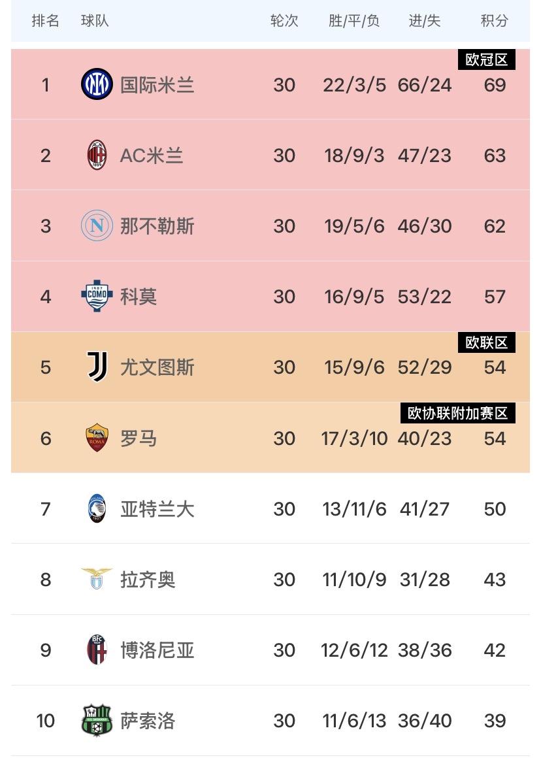Click the Como club logo

point(97,297)
